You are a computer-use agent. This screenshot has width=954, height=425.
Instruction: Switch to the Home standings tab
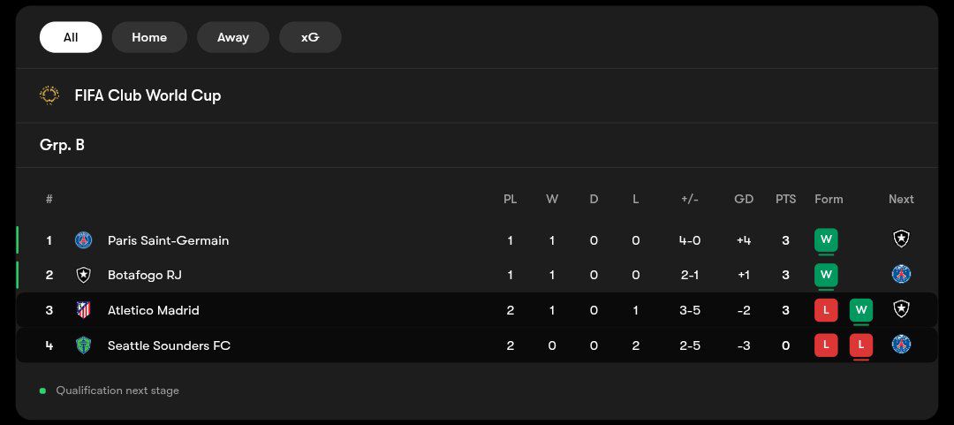click(x=149, y=37)
